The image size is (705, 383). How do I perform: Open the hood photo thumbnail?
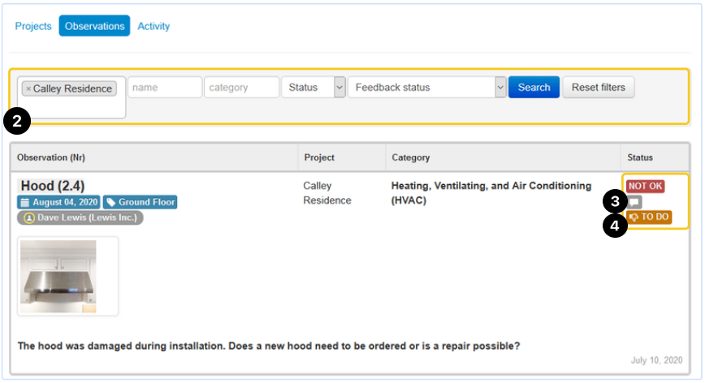coord(68,276)
